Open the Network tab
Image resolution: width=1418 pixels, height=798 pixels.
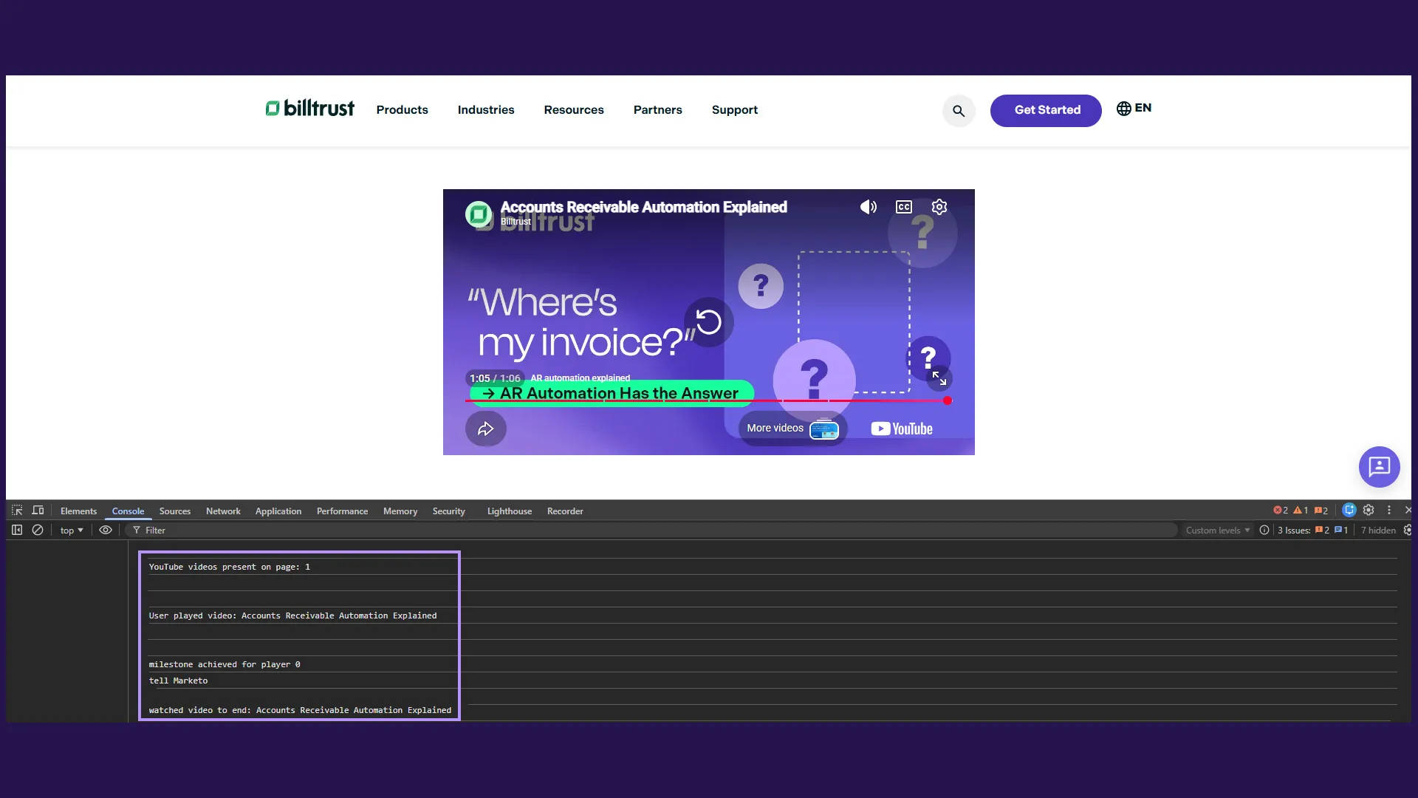(x=223, y=511)
